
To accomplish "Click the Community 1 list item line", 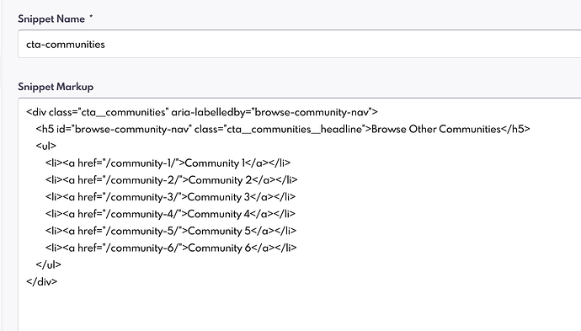I will click(168, 163).
